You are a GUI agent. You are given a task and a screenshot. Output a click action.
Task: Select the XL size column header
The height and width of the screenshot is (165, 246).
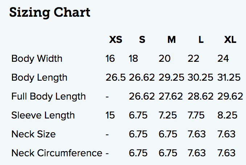click(x=230, y=40)
